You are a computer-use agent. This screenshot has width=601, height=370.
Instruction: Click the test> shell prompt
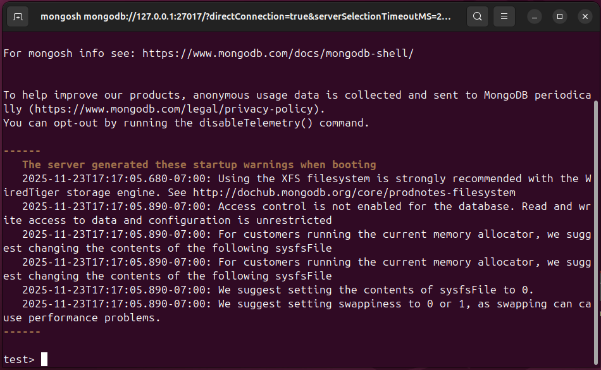tap(19, 359)
